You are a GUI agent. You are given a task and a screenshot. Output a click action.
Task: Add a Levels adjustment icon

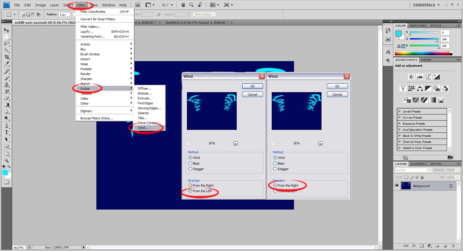point(420,77)
